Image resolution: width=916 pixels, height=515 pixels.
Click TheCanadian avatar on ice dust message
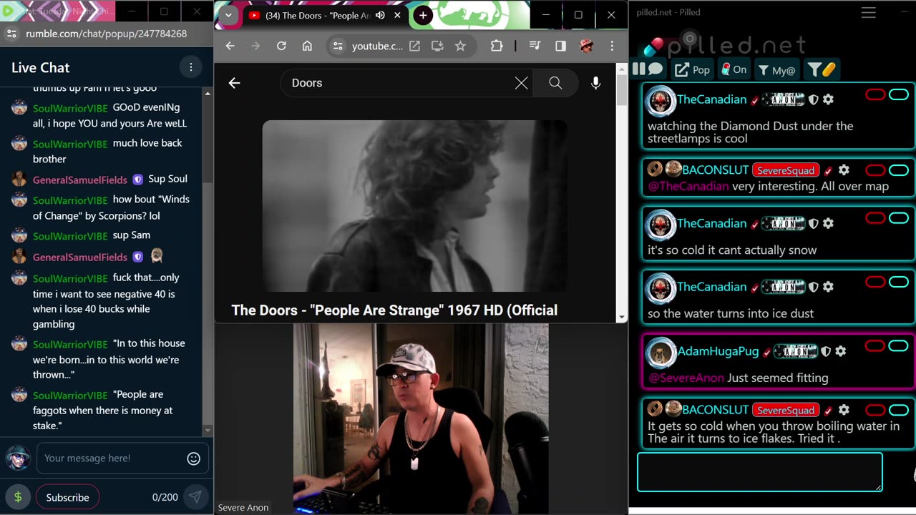661,288
